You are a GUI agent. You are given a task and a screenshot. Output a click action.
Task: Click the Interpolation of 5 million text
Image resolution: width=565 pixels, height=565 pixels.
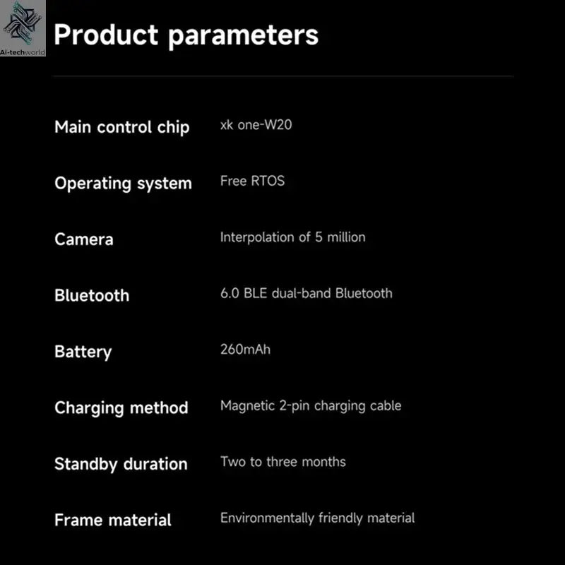(x=292, y=237)
